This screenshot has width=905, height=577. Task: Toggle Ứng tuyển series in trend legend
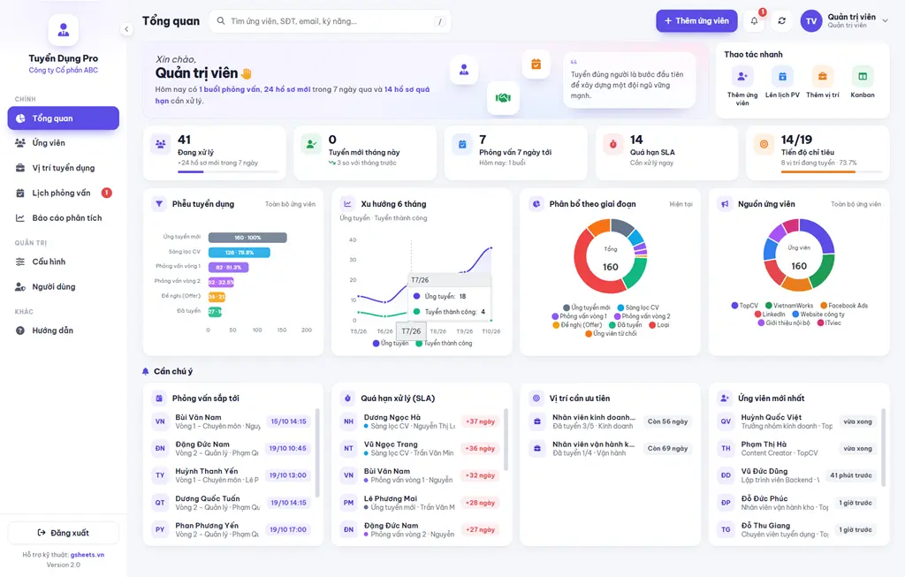[x=391, y=344]
